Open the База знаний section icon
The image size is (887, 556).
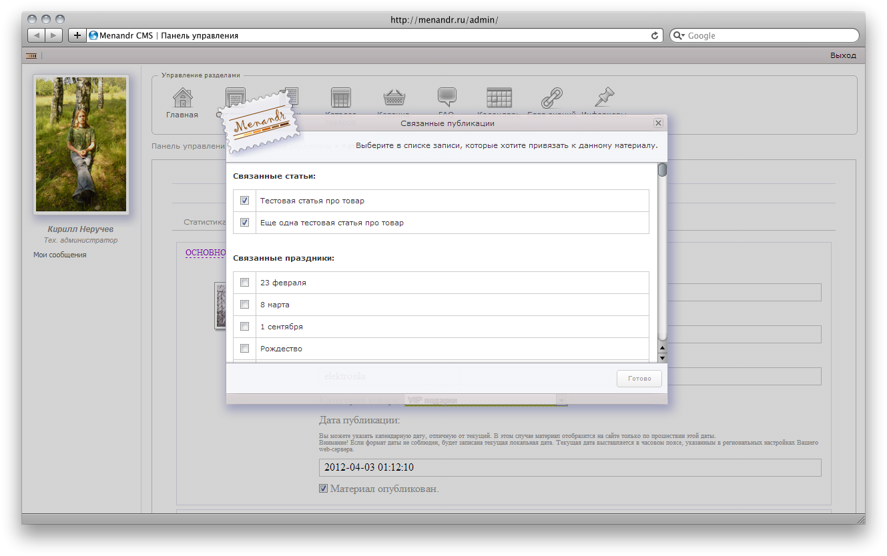[552, 99]
